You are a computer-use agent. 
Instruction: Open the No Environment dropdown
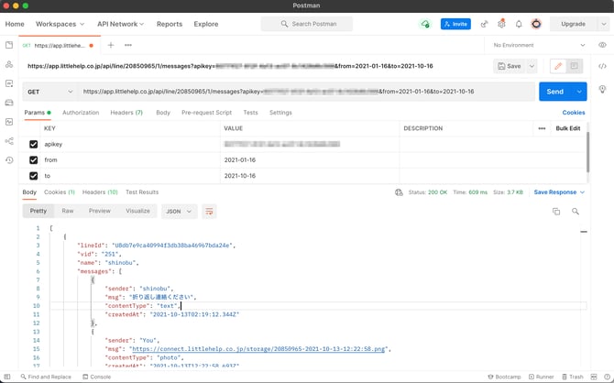tap(539, 45)
